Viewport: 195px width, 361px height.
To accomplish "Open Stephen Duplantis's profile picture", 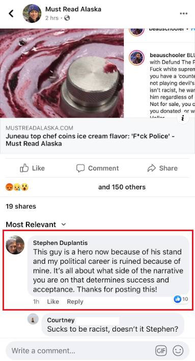I will [x=15, y=245].
